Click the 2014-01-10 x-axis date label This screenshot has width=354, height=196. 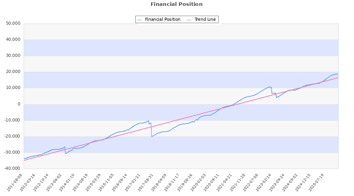tap(68, 181)
